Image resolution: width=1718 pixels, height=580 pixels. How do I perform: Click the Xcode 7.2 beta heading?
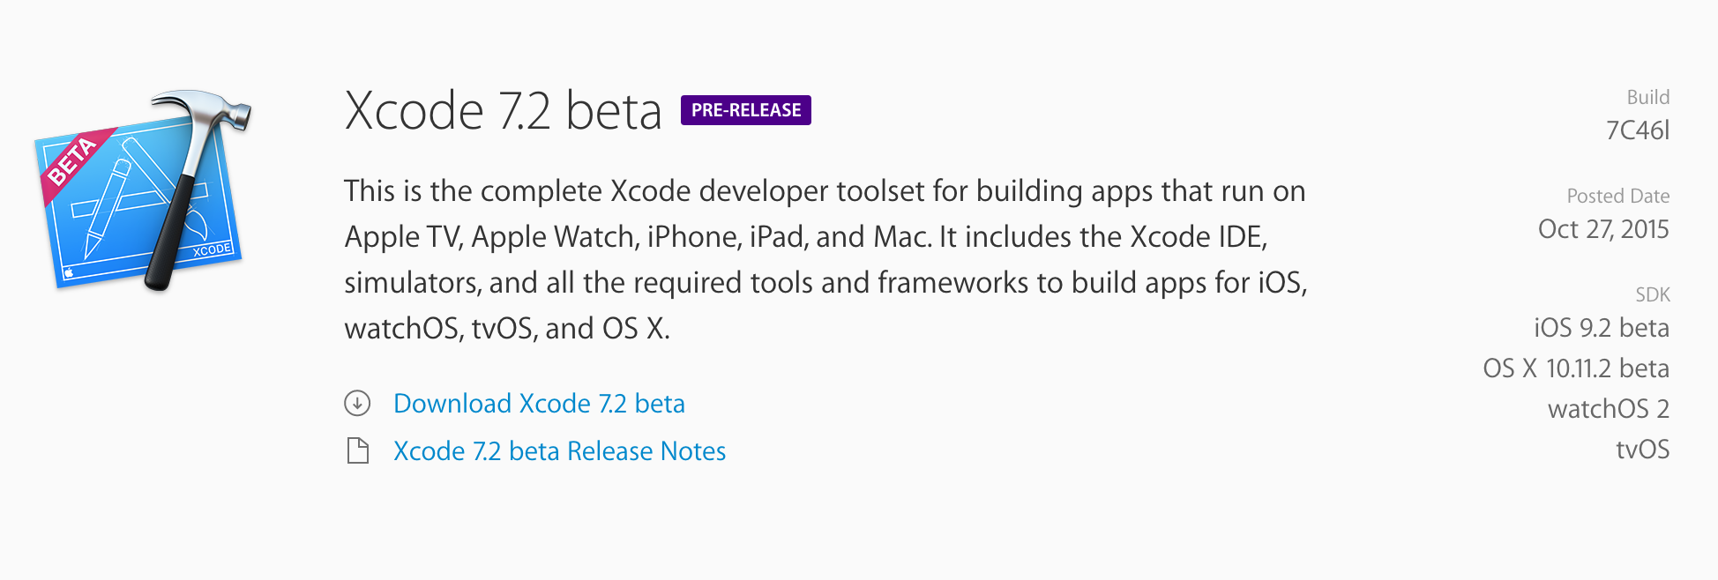tap(503, 111)
